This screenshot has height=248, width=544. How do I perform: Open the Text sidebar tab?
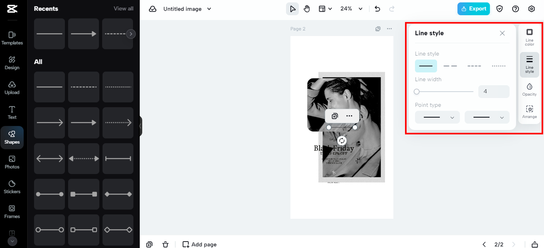12,112
